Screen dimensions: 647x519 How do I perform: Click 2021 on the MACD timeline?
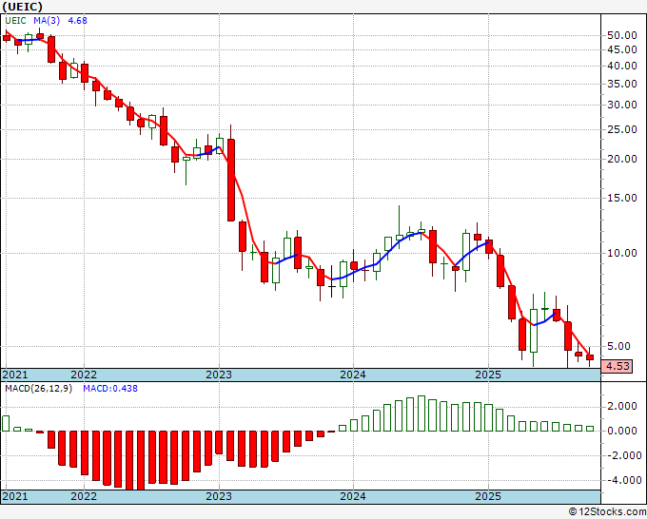(15, 496)
